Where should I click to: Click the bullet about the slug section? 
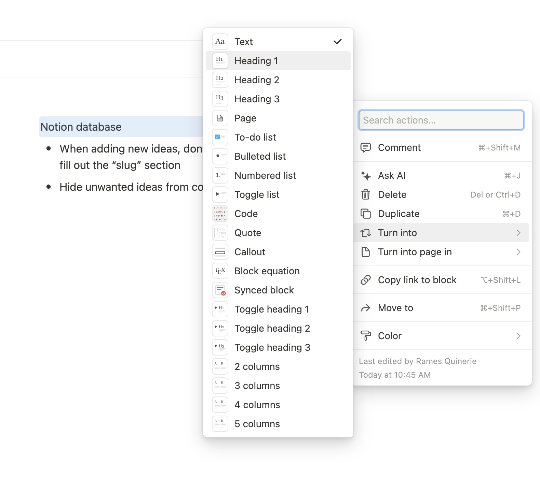[x=131, y=157]
